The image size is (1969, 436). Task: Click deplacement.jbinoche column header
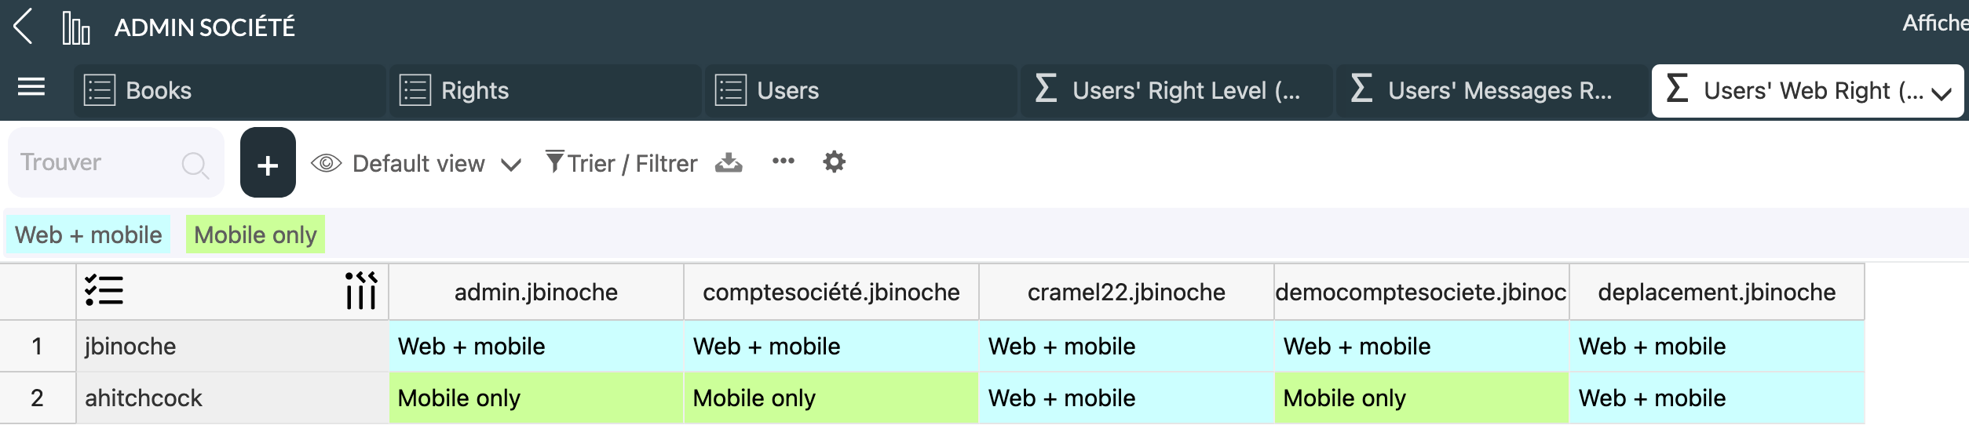point(1717,292)
